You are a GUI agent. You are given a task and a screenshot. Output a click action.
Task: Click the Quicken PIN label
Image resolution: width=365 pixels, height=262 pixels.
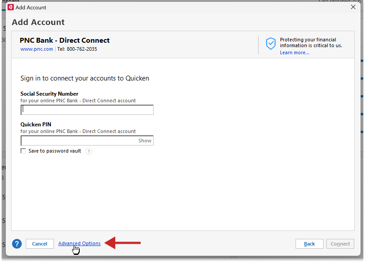tap(36, 125)
